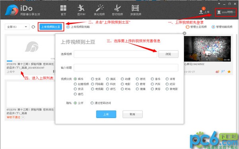Choose the 微电影 category radio button
The height and width of the screenshot is (149, 239).
click(167, 89)
